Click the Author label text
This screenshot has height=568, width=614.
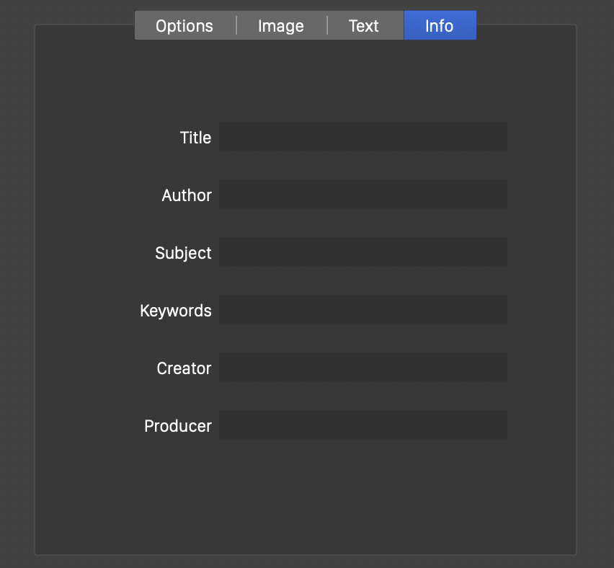[x=187, y=195]
